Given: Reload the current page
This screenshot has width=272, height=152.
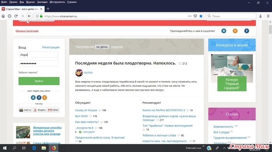Looking at the screenshot, I should pos(16,16).
